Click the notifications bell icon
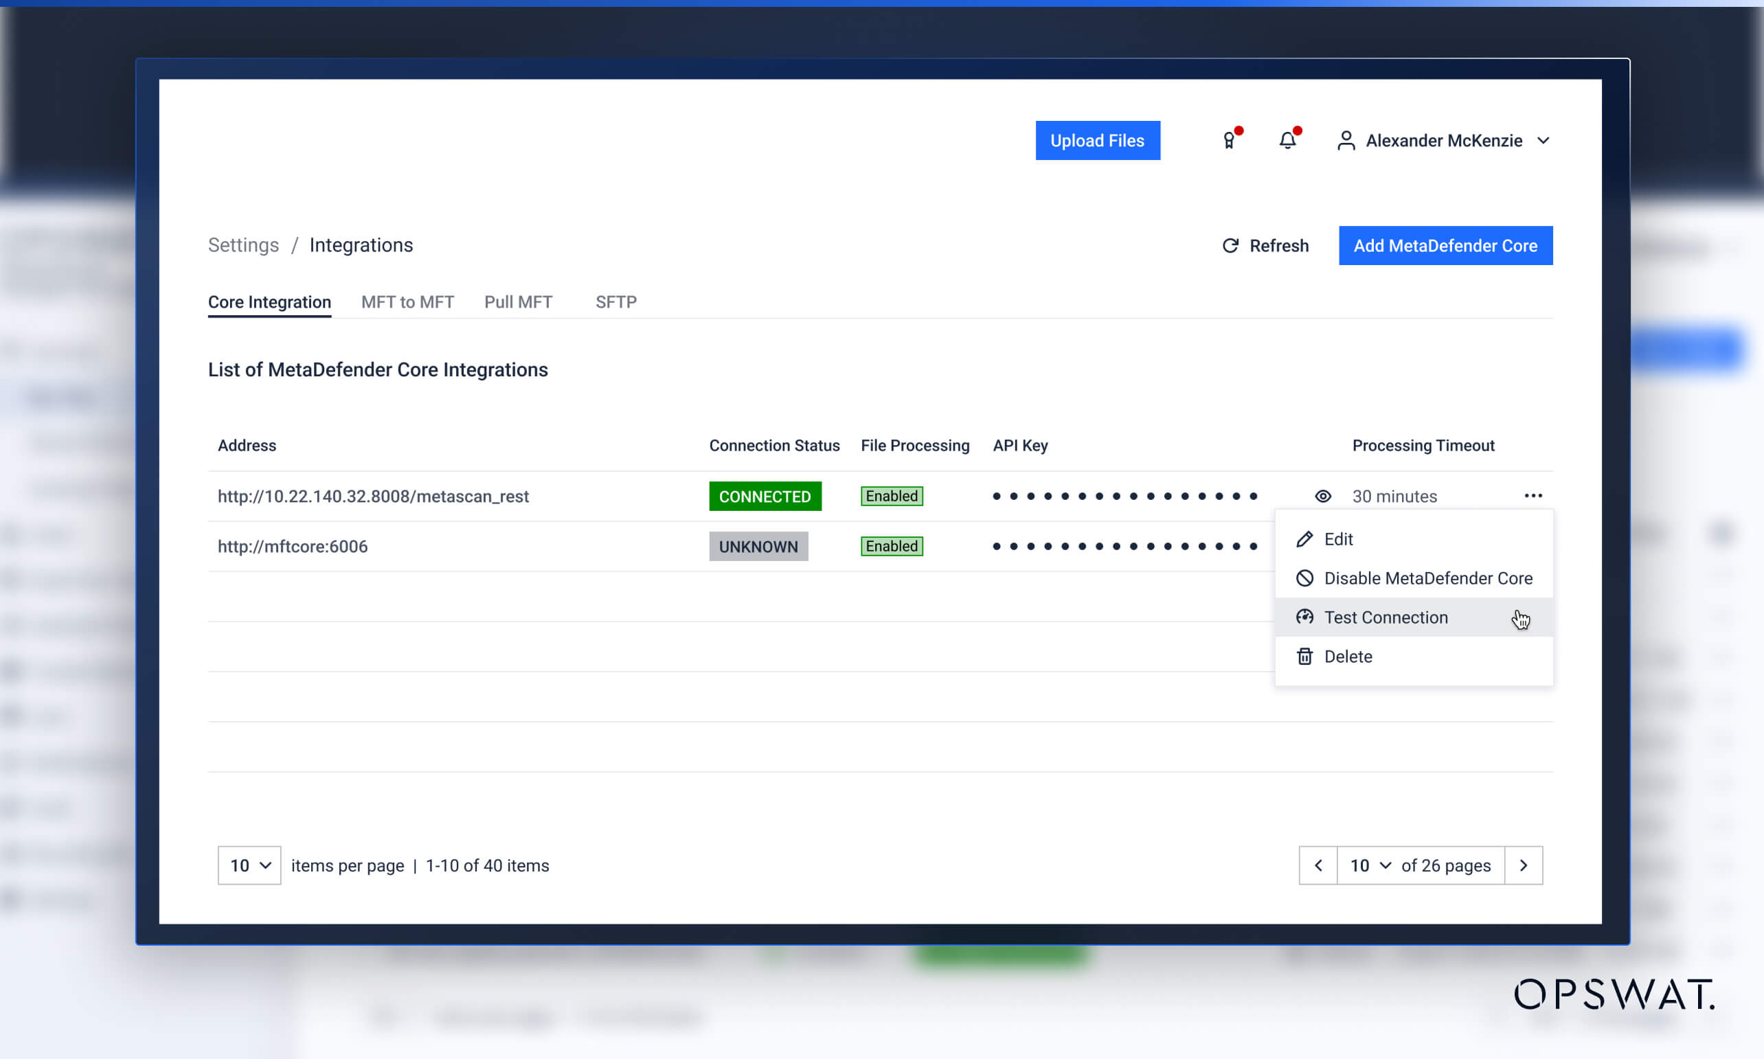This screenshot has width=1764, height=1059. (x=1289, y=141)
